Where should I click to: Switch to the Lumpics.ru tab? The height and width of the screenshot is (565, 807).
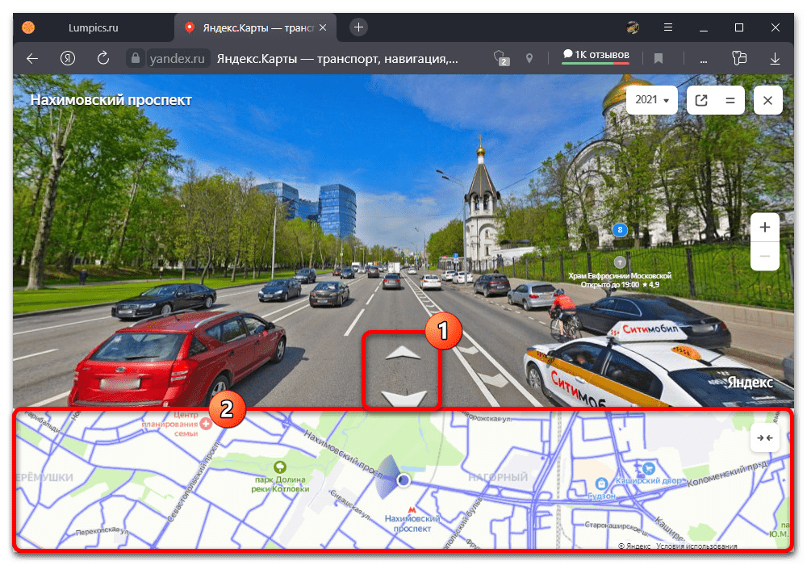pos(89,27)
